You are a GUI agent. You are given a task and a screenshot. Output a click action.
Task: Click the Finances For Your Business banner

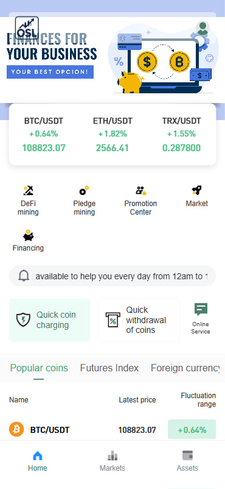click(112, 60)
